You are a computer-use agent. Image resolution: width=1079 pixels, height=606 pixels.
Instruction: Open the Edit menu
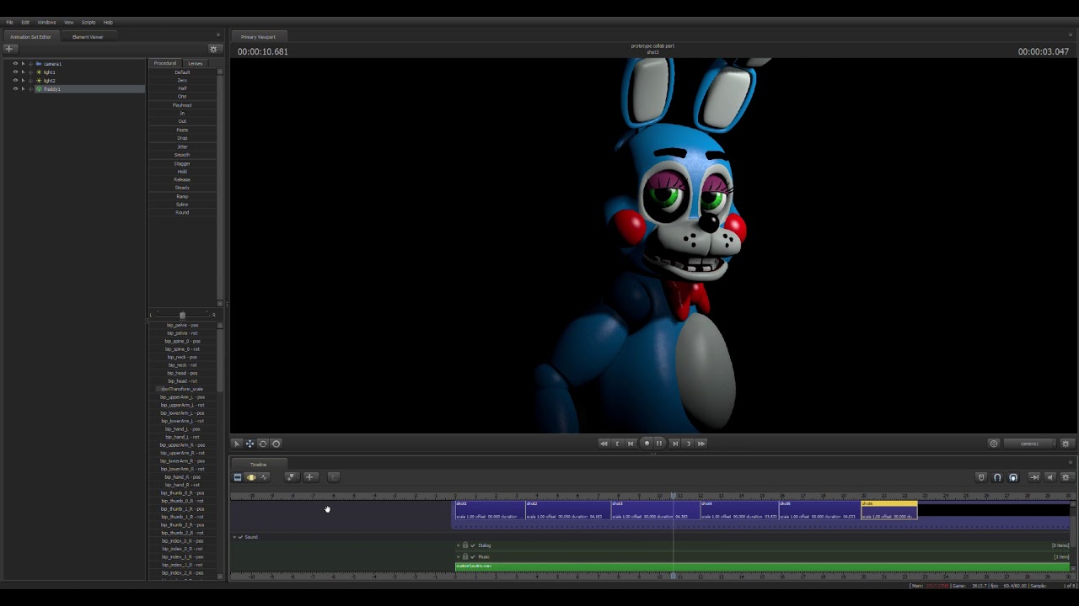[x=25, y=23]
